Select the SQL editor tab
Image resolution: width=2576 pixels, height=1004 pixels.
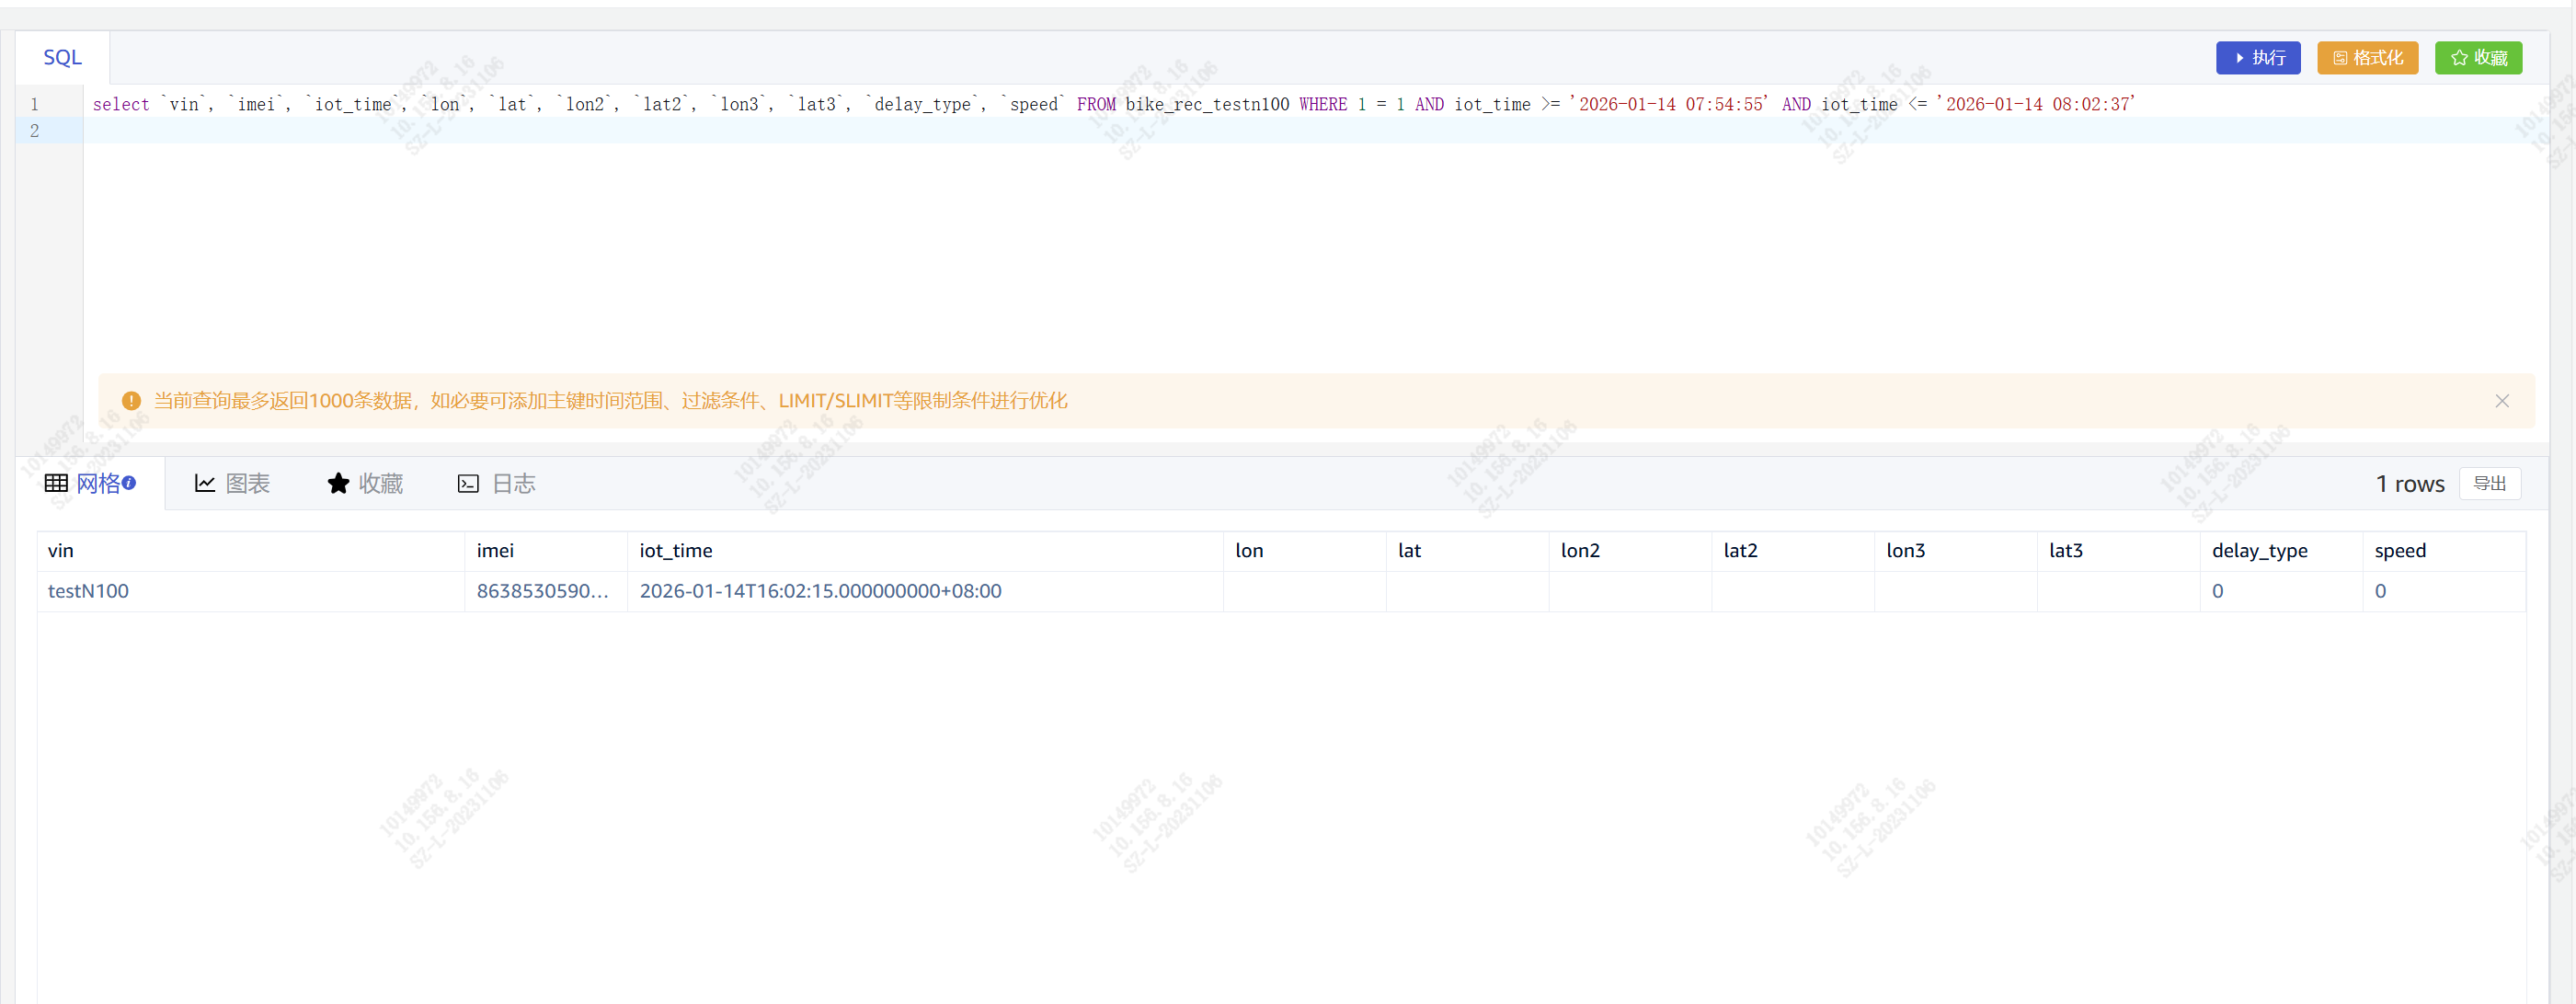tap(62, 58)
